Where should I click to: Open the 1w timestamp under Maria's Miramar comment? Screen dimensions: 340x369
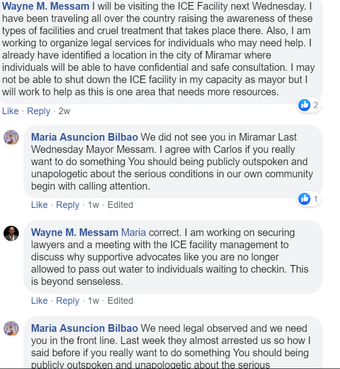(x=93, y=205)
